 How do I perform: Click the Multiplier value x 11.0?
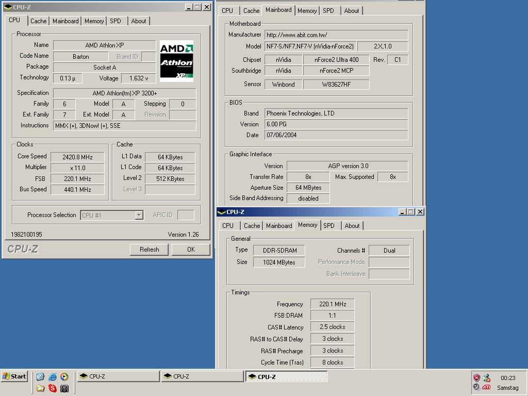(77, 168)
